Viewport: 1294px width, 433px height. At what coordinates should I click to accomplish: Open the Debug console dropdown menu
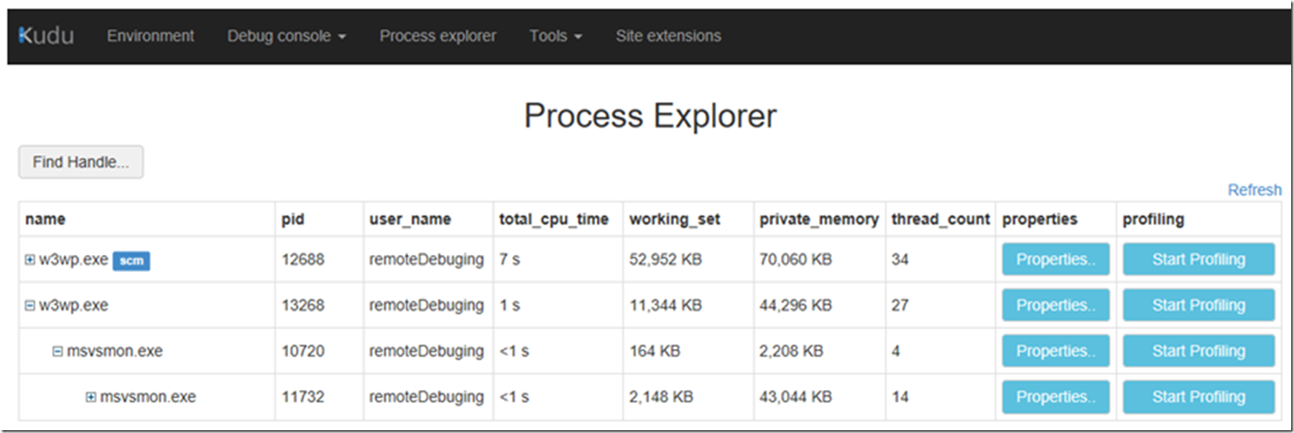[x=287, y=36]
